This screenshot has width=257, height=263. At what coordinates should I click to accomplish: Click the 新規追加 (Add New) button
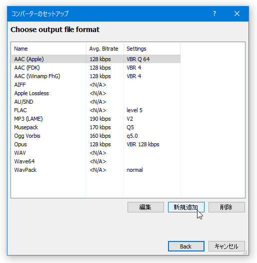(186, 207)
